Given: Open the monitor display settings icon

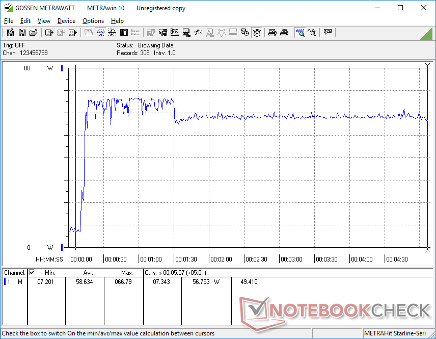Looking at the screenshot, I should pos(186,33).
